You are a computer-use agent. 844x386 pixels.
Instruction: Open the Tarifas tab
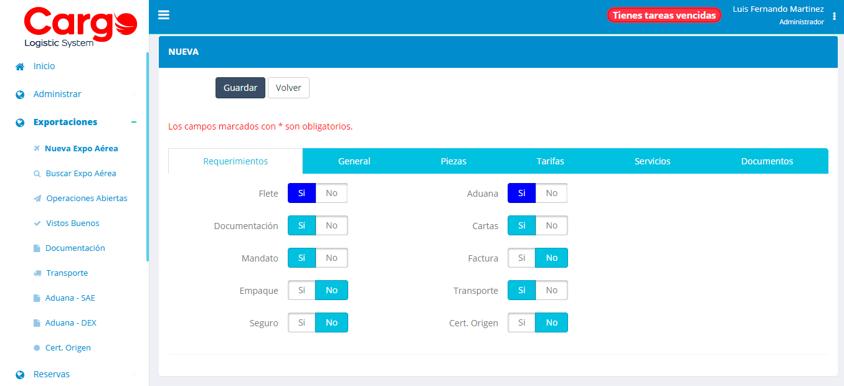coord(550,161)
